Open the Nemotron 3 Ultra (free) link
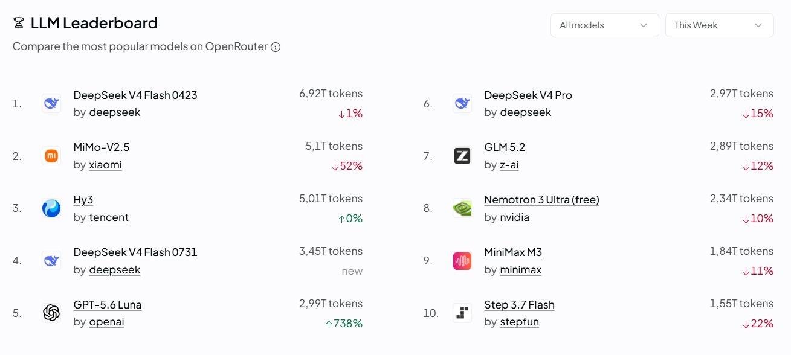The image size is (791, 355). point(541,200)
